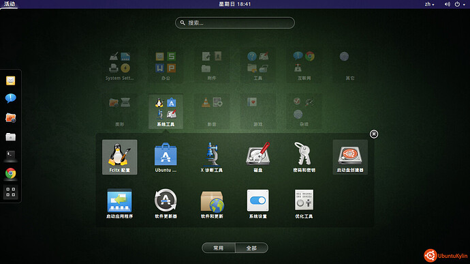The height and width of the screenshot is (264, 470).
Task: Open the 办公 office folder
Action: [x=166, y=65]
